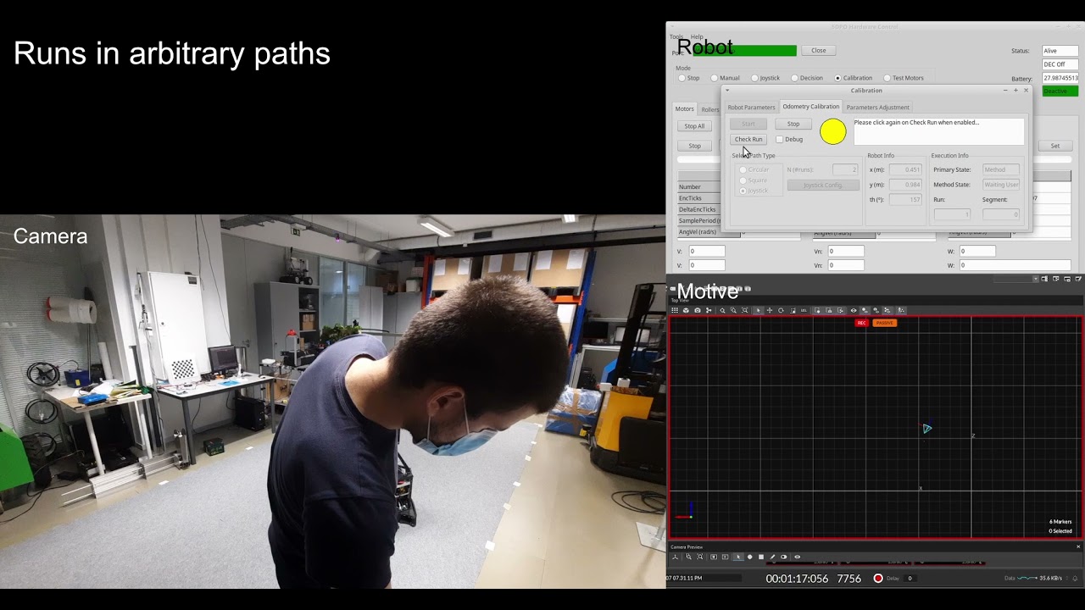Choose the translate move tool in Motive toolbar
This screenshot has height=610, width=1085.
tap(770, 310)
